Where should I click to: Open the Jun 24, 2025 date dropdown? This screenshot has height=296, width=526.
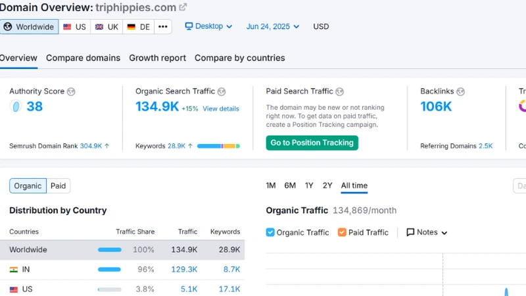pos(272,26)
